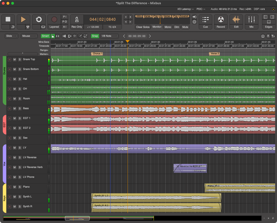Toggle monitor speaker icon
This screenshot has width=277, height=223.
(194, 17)
